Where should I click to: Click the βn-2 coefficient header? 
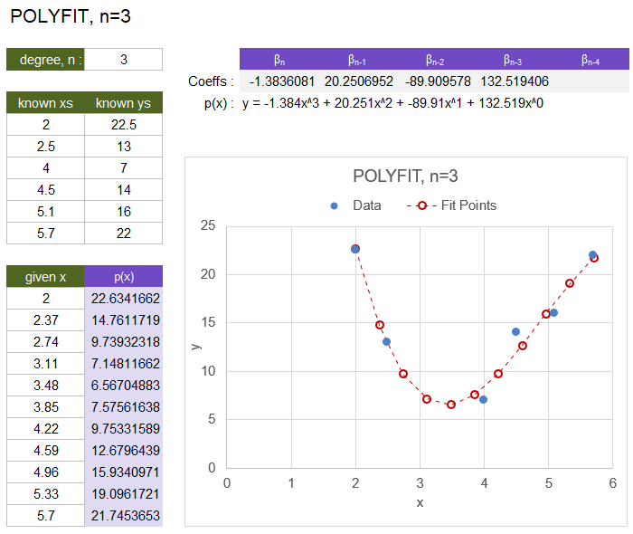point(435,60)
